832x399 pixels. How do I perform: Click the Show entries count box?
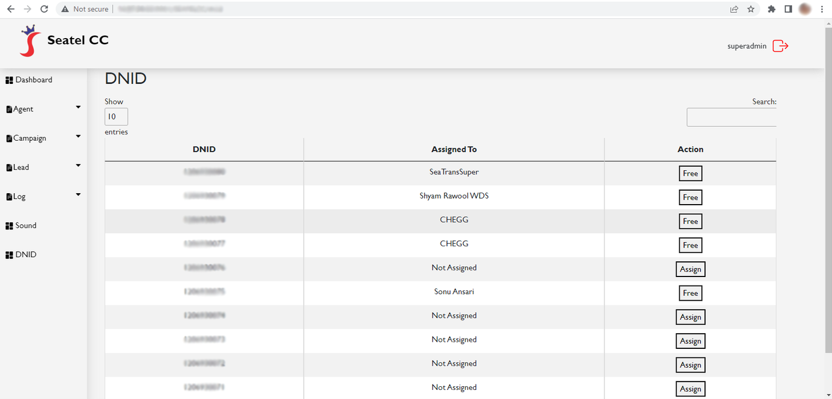click(x=116, y=117)
